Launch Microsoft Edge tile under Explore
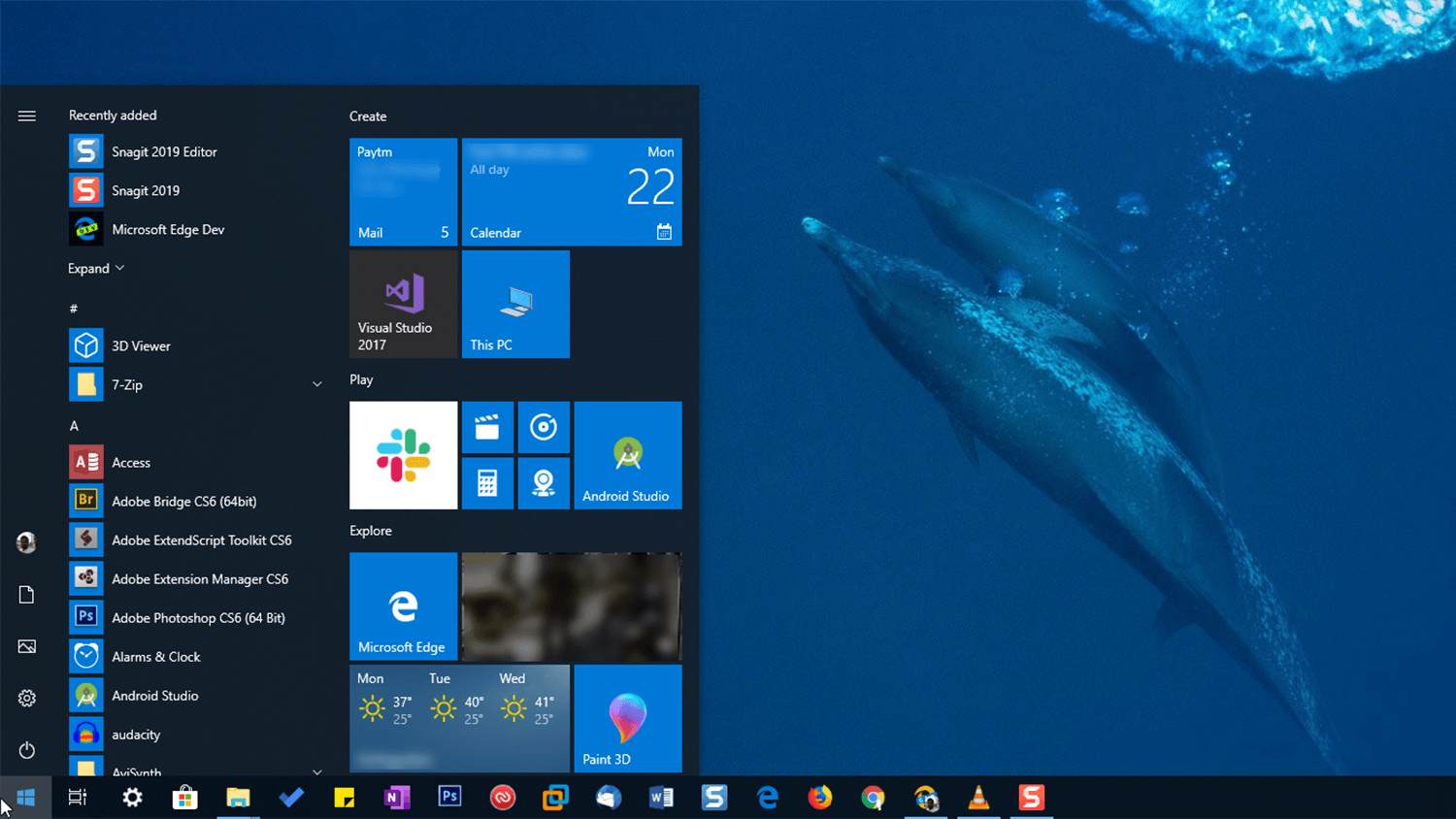The image size is (1456, 819). (403, 606)
